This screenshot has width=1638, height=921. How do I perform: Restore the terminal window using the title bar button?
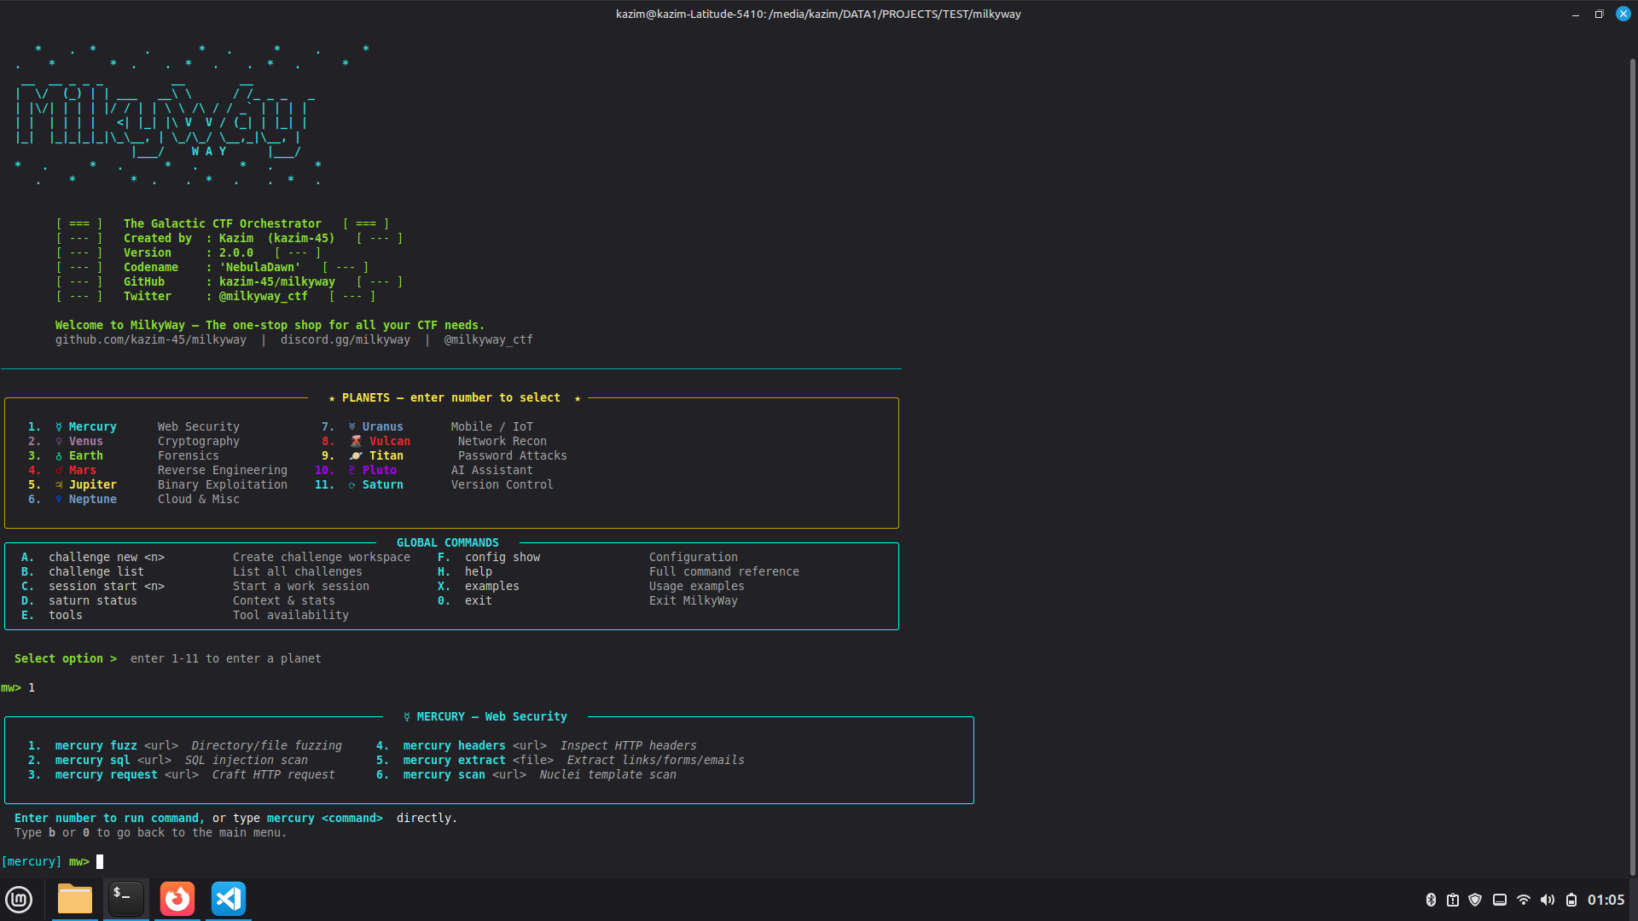click(x=1599, y=14)
